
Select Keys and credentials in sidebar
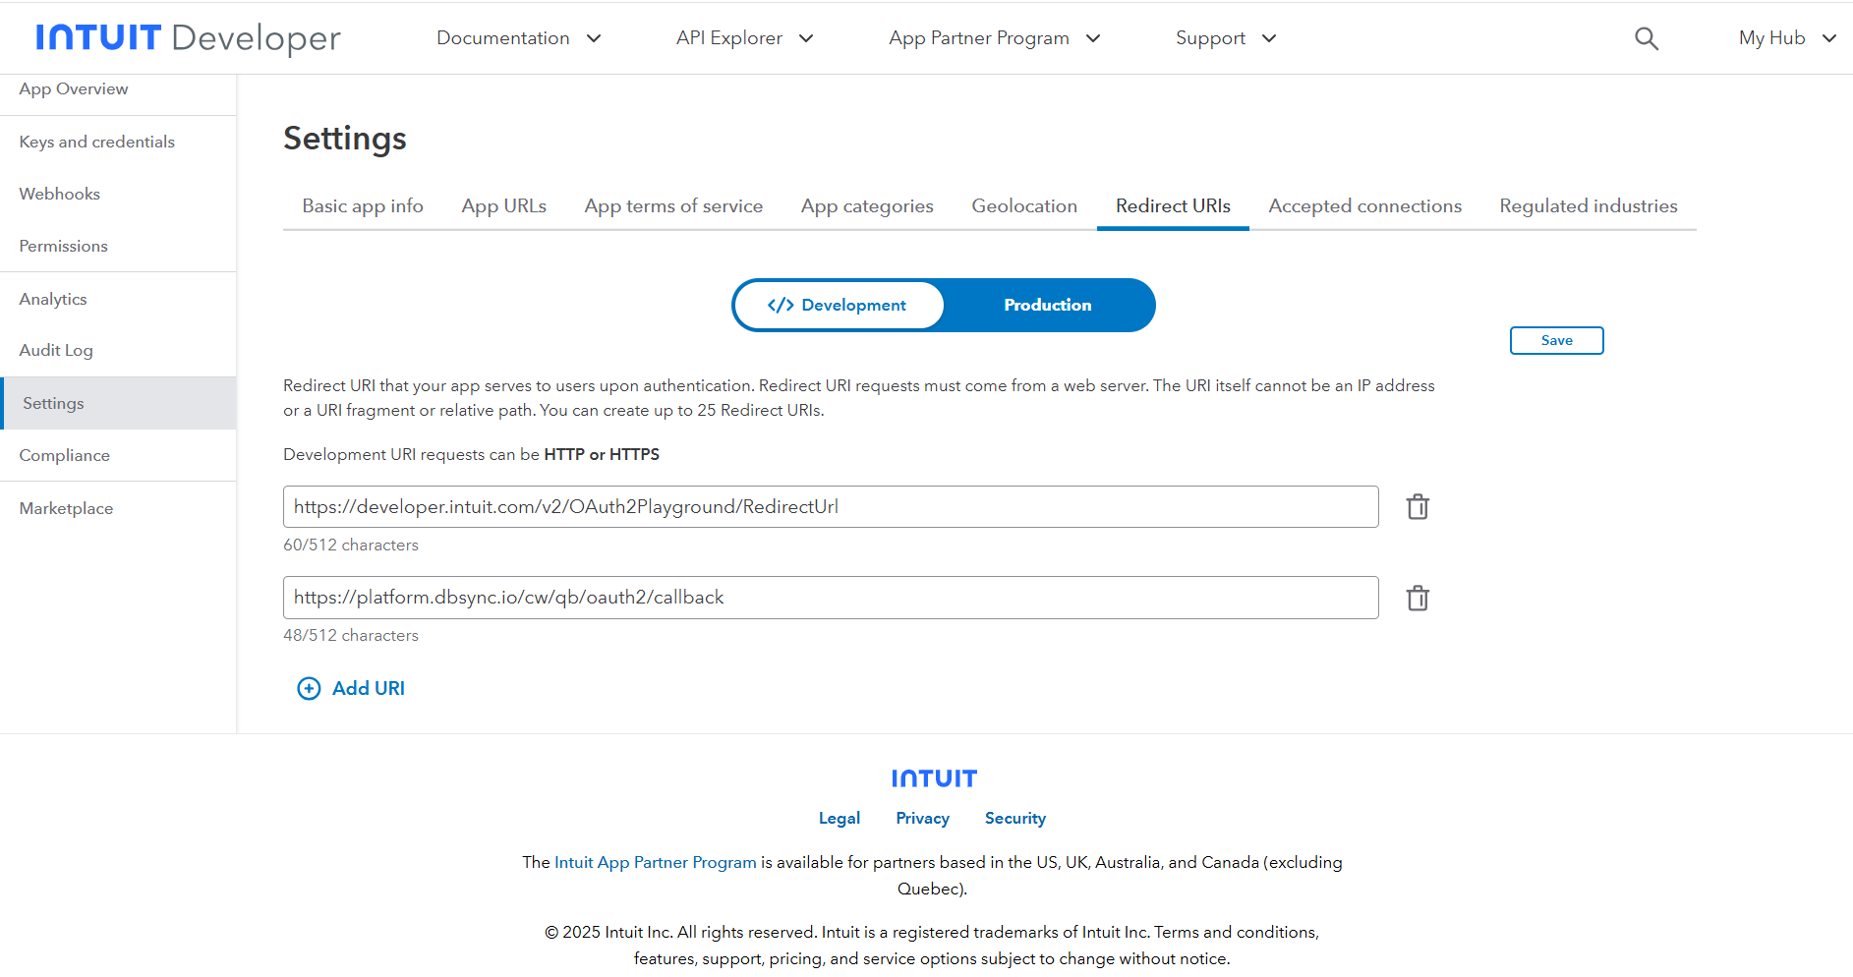click(96, 142)
